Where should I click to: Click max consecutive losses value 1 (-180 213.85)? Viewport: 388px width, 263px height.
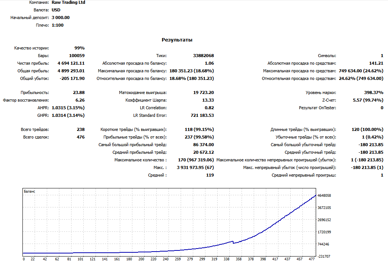point(367,160)
